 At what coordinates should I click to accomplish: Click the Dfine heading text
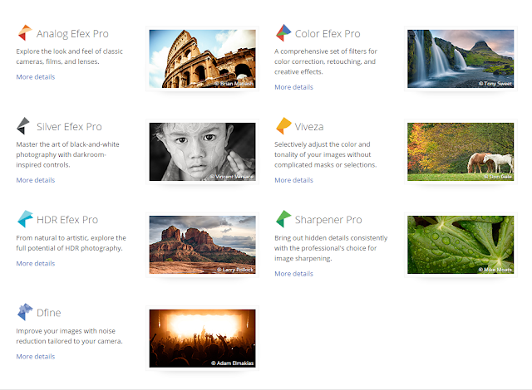pos(49,313)
